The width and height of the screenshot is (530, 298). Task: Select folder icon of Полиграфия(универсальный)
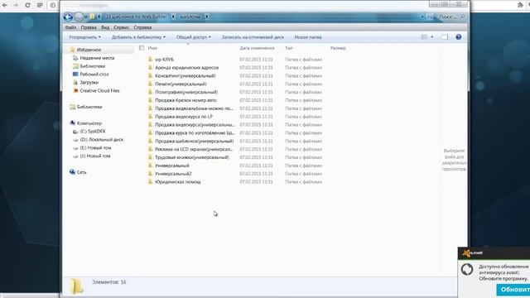point(151,92)
